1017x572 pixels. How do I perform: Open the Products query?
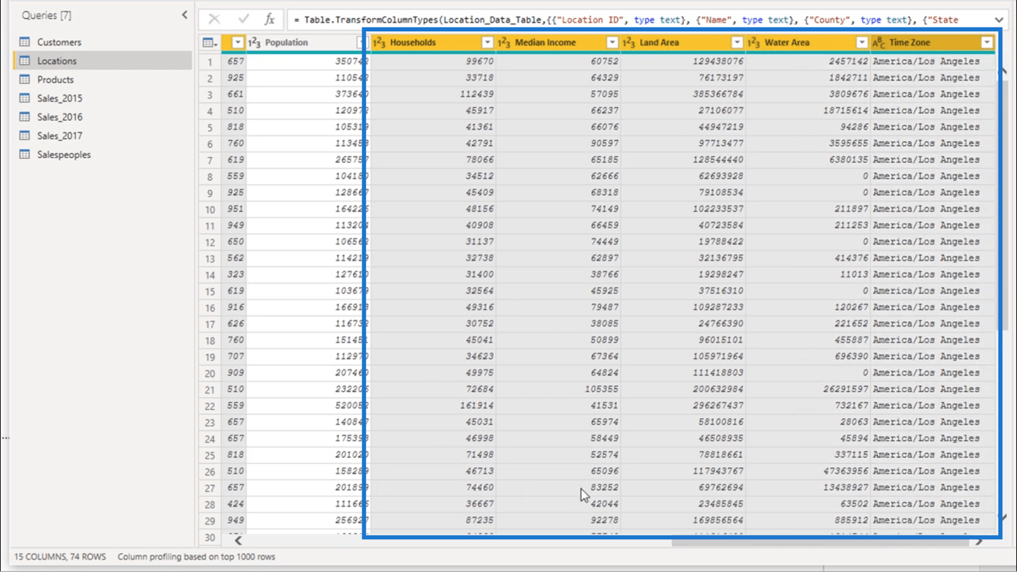tap(55, 79)
